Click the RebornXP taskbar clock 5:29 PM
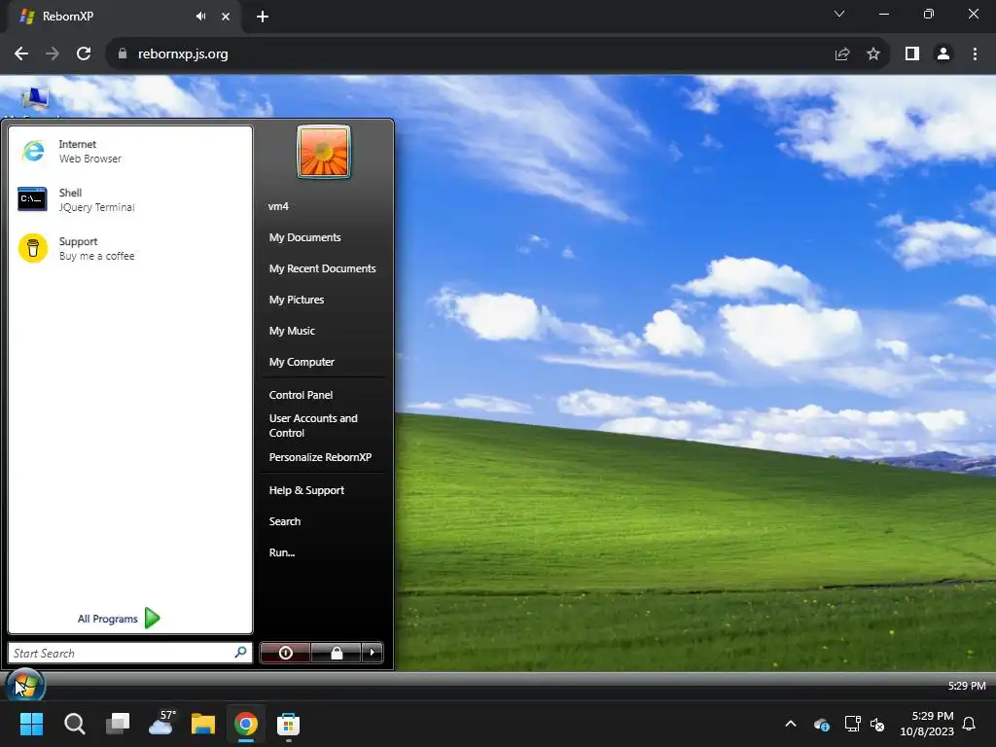 point(967,686)
